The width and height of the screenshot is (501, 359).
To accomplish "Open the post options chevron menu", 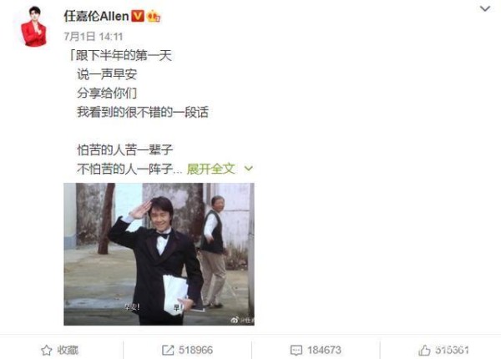I will click(485, 8).
